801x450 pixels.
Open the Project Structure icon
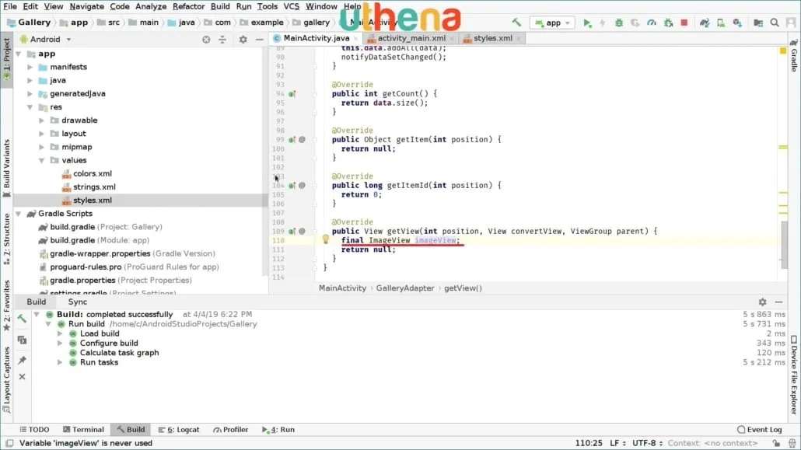(x=758, y=23)
